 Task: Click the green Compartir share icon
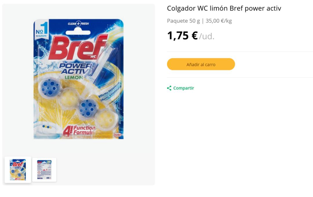[169, 88]
